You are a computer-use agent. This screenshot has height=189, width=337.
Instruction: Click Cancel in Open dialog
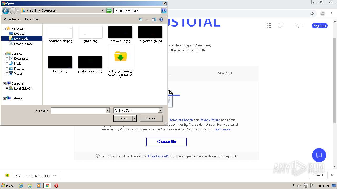click(x=151, y=118)
